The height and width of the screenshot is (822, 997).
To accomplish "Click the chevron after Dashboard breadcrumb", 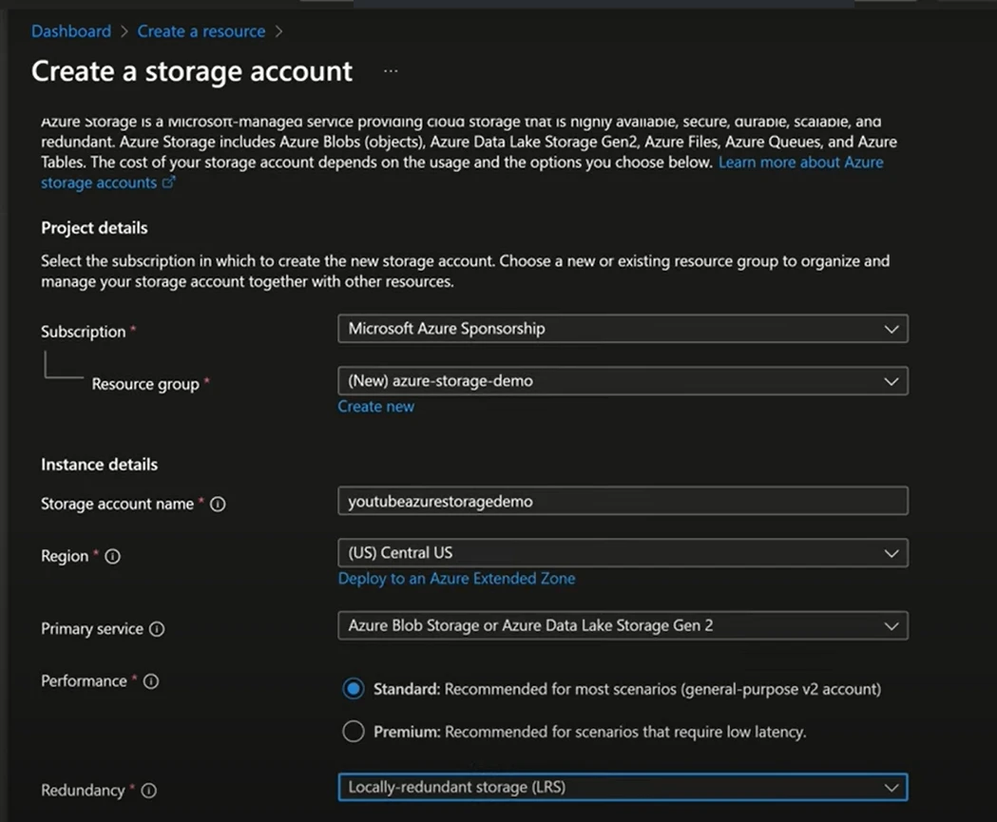I will click(x=124, y=30).
